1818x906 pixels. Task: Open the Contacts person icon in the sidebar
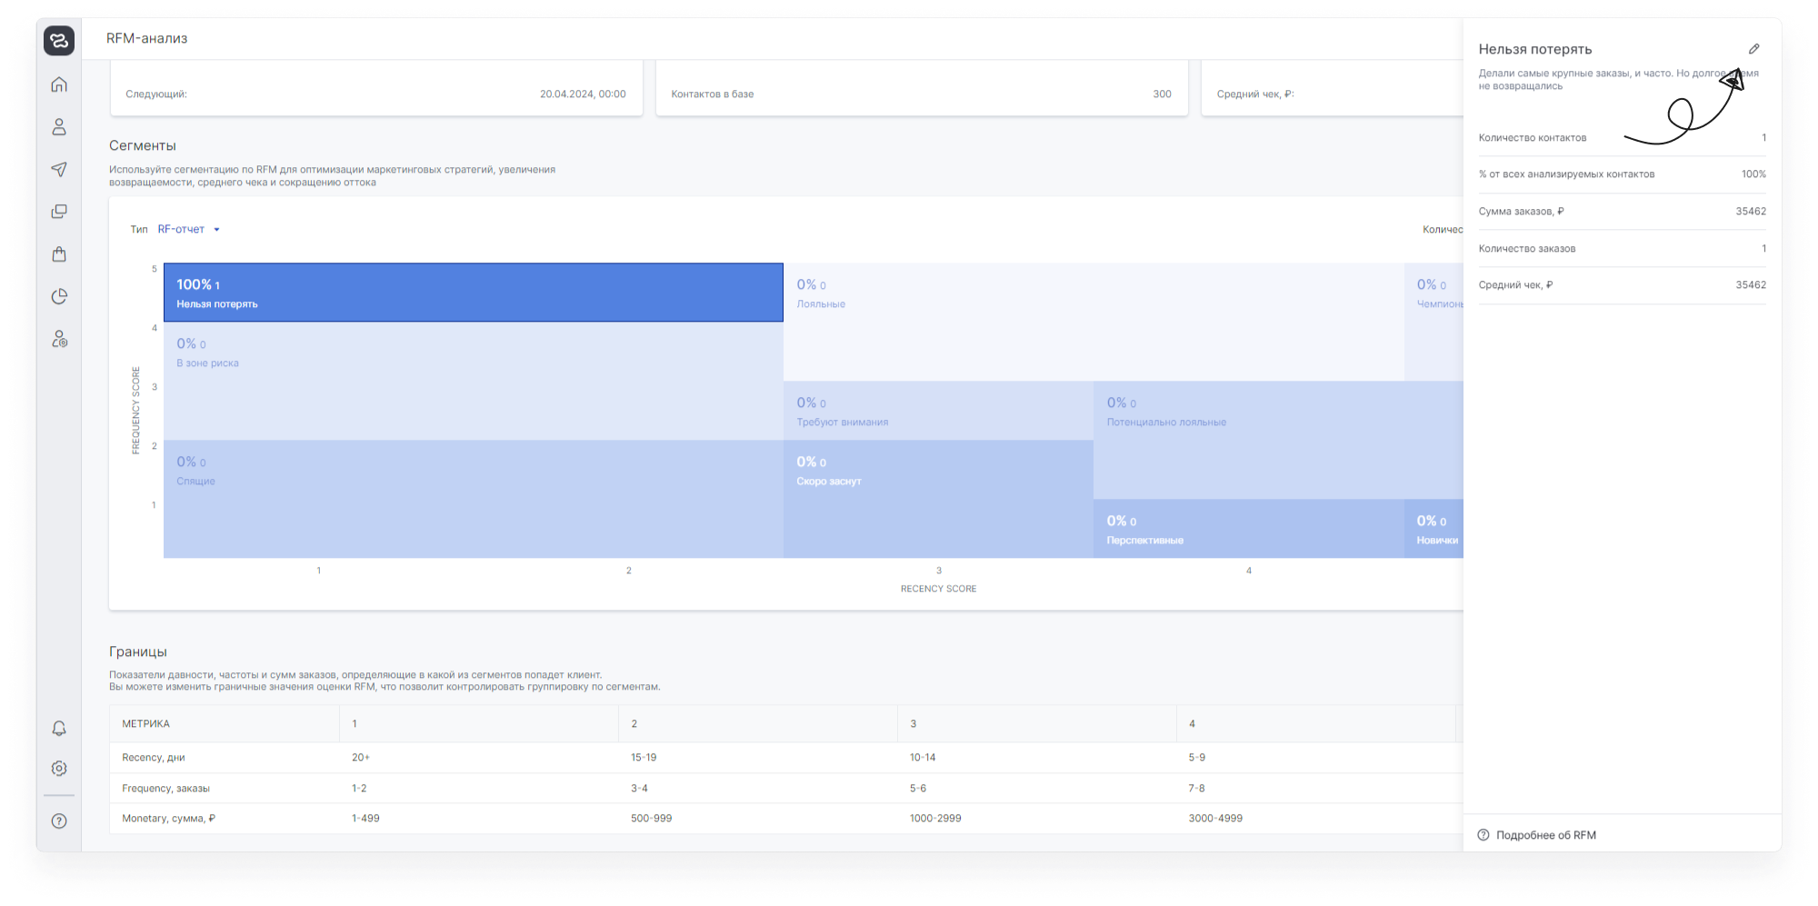[x=59, y=127]
